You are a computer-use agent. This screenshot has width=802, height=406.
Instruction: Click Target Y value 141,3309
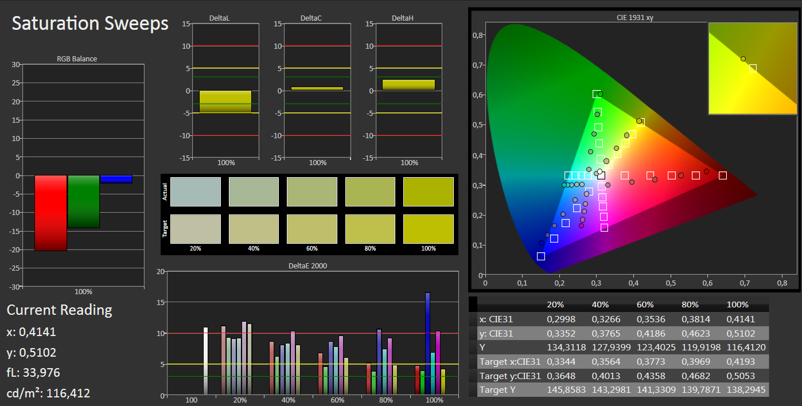click(x=656, y=390)
